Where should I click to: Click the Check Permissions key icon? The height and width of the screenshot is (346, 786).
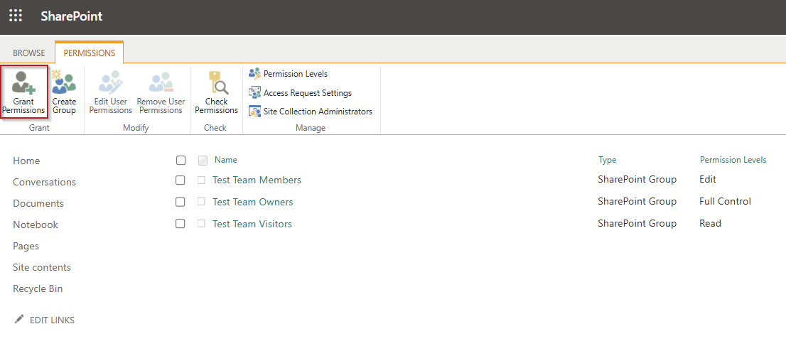pos(216,83)
